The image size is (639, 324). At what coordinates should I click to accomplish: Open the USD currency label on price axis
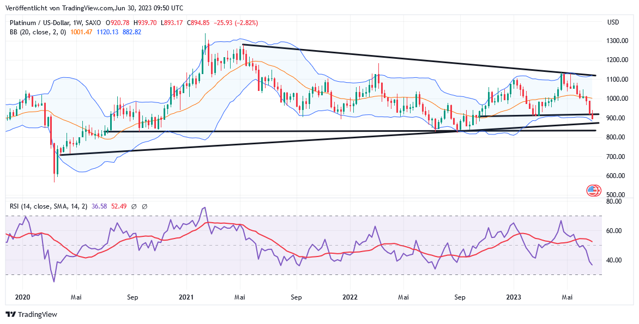coord(613,22)
